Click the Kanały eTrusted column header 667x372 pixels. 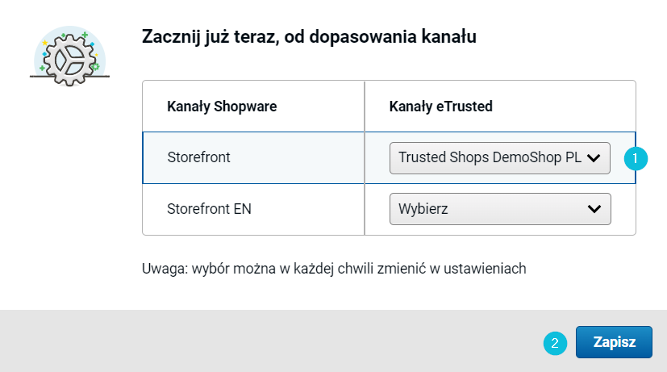point(440,107)
